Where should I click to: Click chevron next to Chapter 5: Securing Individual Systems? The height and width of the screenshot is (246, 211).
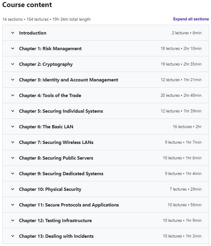13,111
